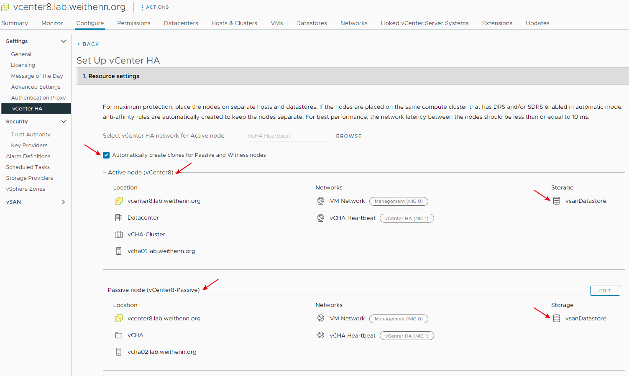Click Active node vsanDatastore name
Image resolution: width=629 pixels, height=376 pixels.
coord(586,201)
